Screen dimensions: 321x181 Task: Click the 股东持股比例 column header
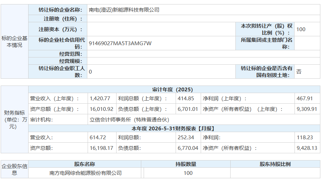coord(275,164)
